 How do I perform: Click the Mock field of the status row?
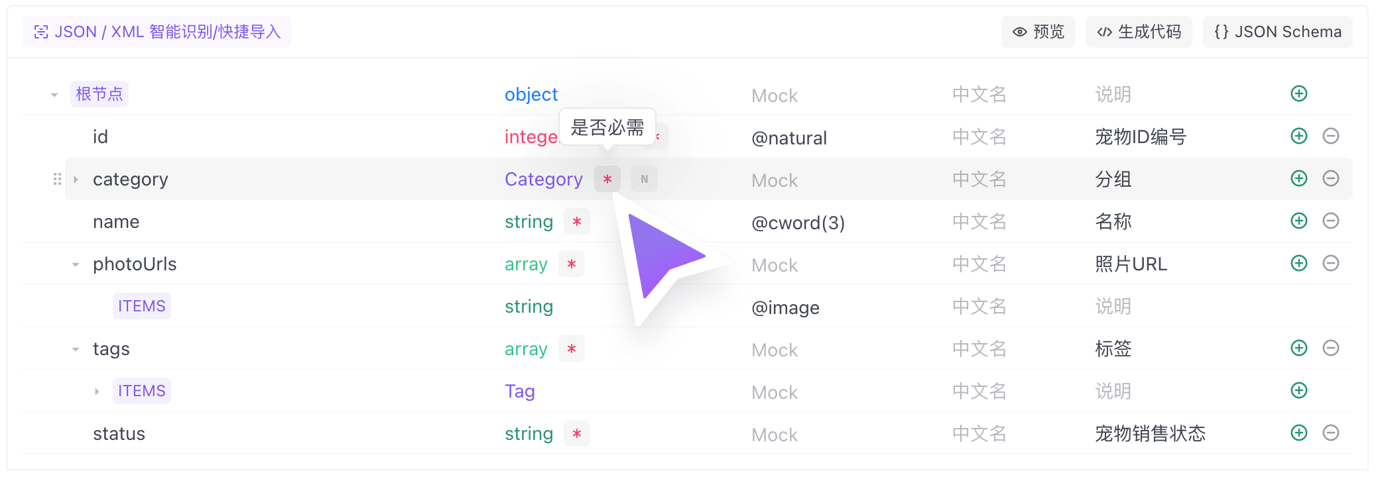point(775,435)
